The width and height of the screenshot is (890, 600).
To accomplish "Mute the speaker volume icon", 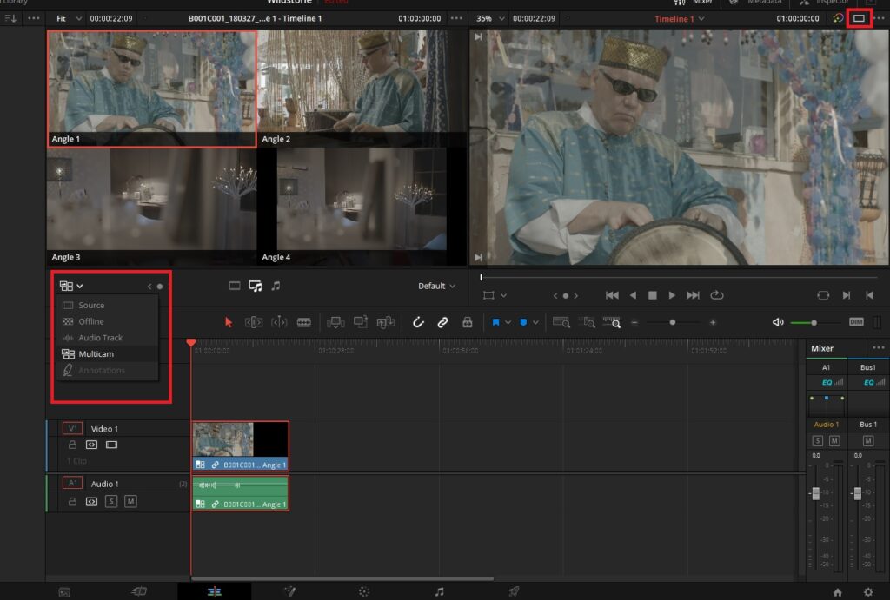I will point(778,322).
